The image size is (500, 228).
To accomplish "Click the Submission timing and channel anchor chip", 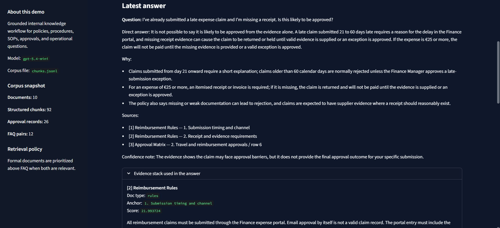I will pyautogui.click(x=178, y=203).
